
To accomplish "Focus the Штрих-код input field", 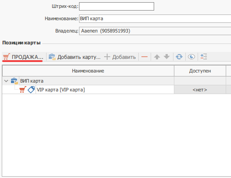I will click(x=116, y=6).
